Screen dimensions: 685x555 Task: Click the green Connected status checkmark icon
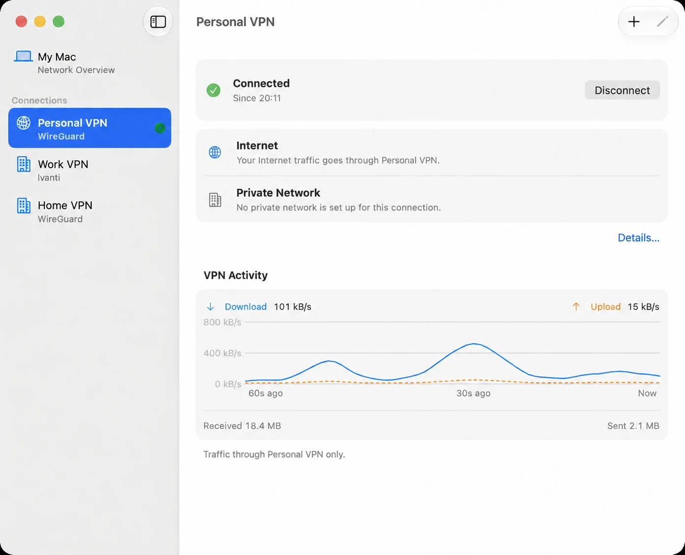point(213,90)
